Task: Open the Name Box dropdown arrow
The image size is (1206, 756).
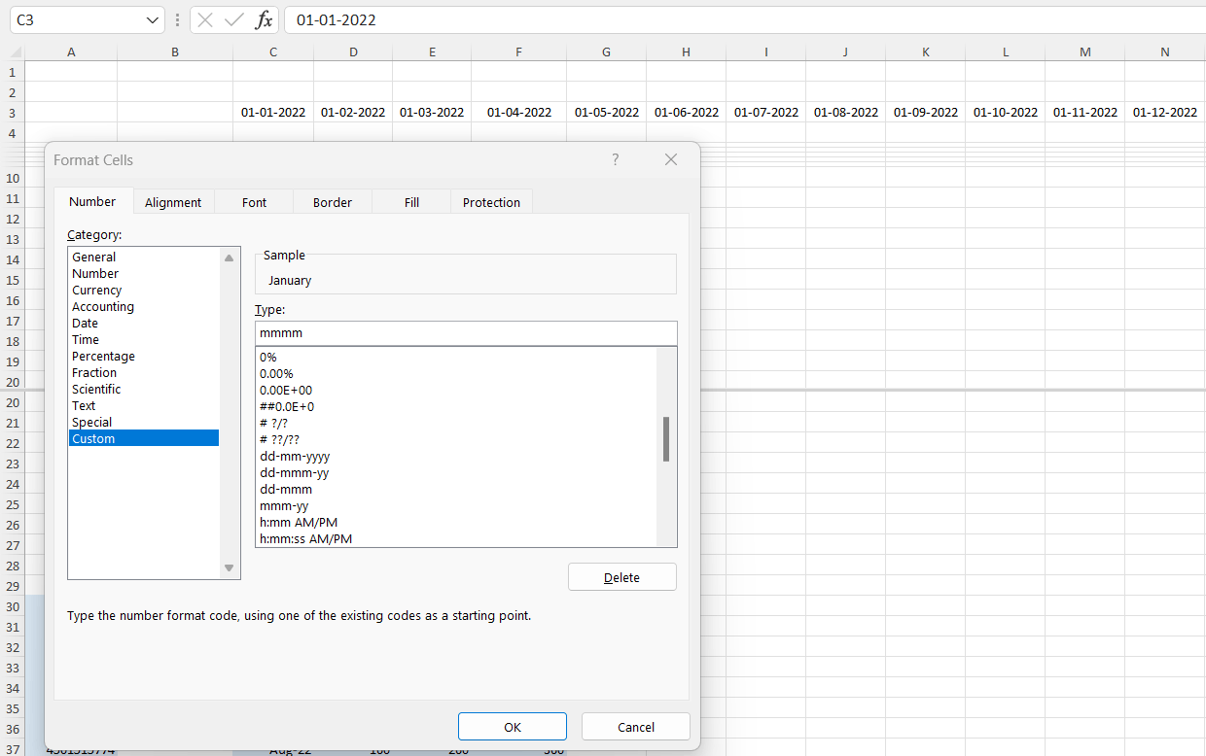Action: coord(154,20)
